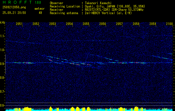Viewport: 175px width, 111px height.
Task: Click the timestamp 25.09.21 20:50
Action: pyautogui.click(x=14, y=13)
